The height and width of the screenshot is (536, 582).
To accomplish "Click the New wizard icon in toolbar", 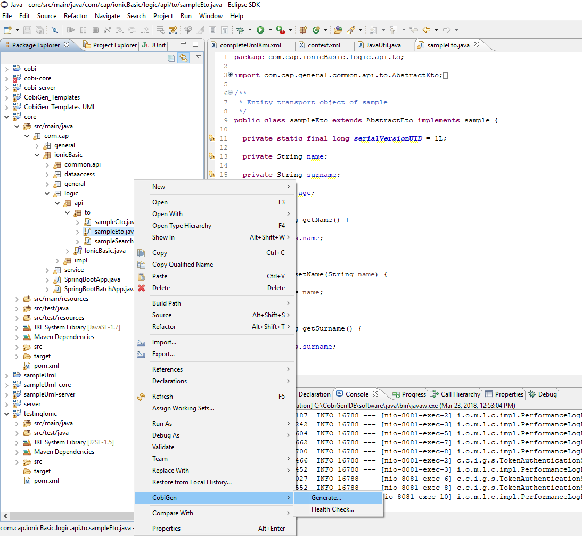I will 7,30.
